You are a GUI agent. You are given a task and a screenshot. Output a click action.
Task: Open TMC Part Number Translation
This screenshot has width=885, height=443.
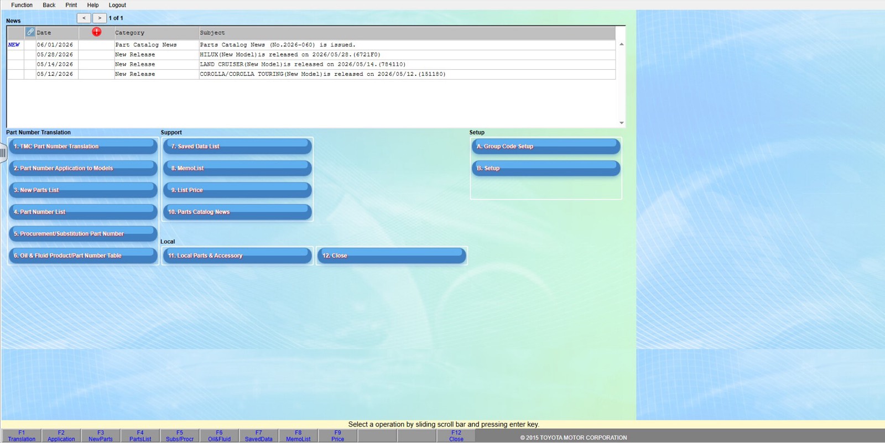(x=83, y=147)
